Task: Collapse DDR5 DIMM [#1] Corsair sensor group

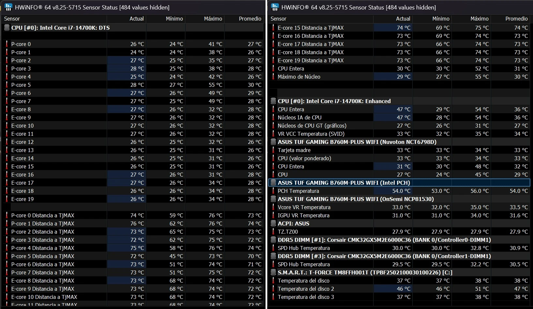Action: pyautogui.click(x=400, y=240)
